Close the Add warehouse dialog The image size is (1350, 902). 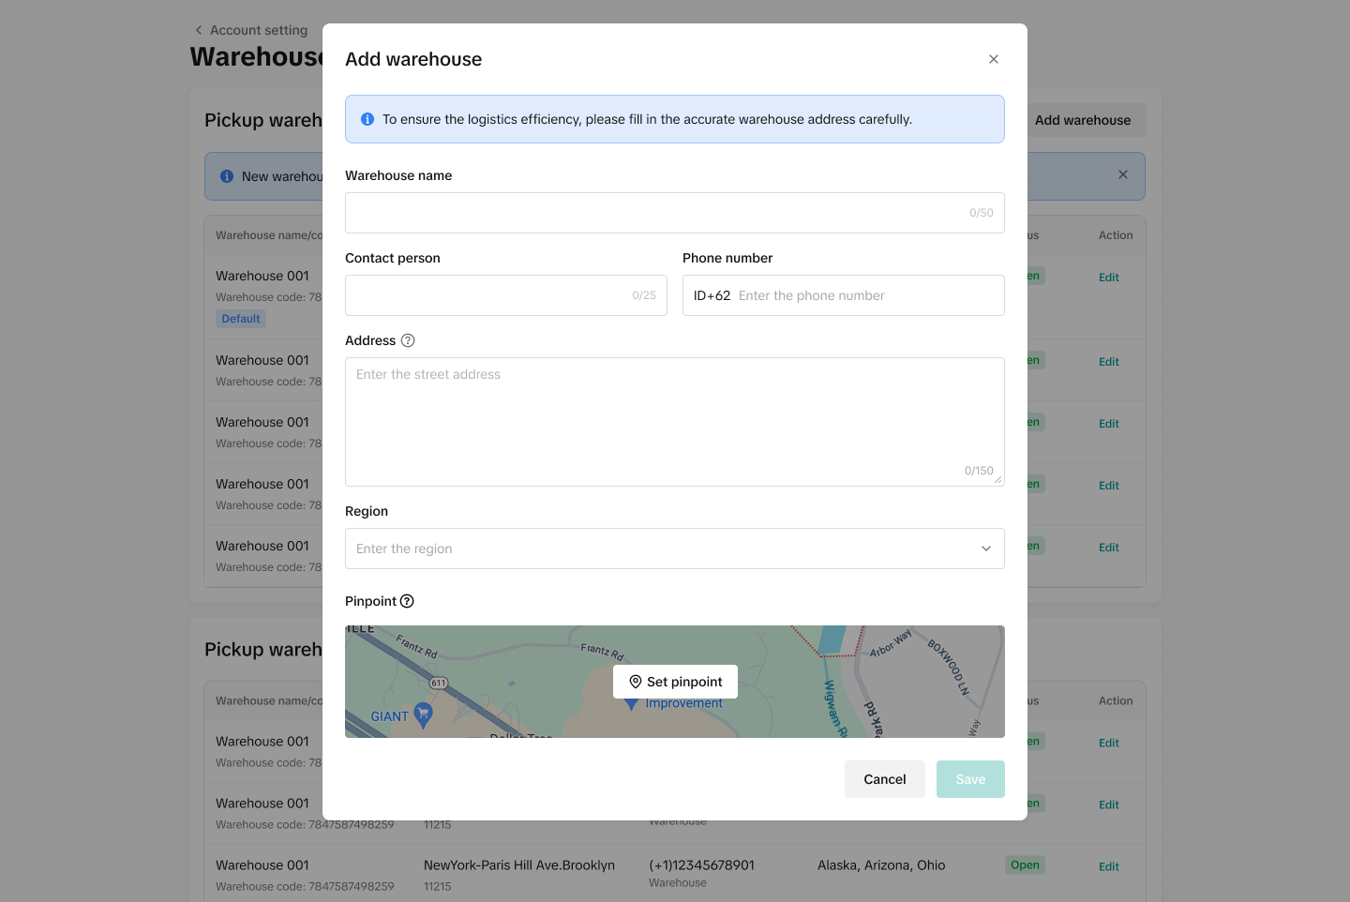[994, 59]
